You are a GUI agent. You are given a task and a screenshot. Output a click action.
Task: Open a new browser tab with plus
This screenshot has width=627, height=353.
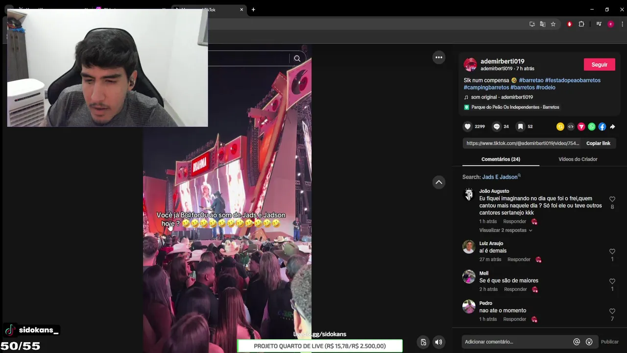coord(253,9)
